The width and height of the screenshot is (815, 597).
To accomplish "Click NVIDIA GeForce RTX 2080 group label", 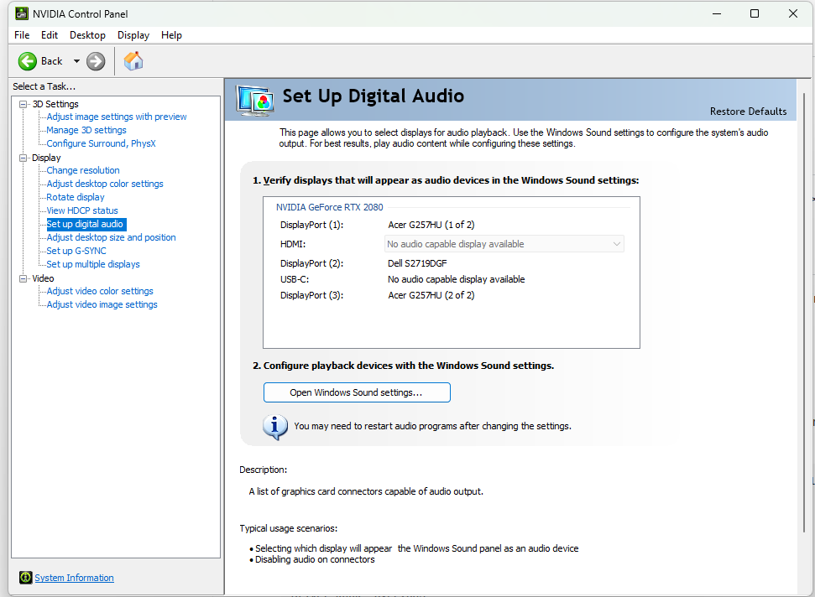I will pyautogui.click(x=330, y=207).
